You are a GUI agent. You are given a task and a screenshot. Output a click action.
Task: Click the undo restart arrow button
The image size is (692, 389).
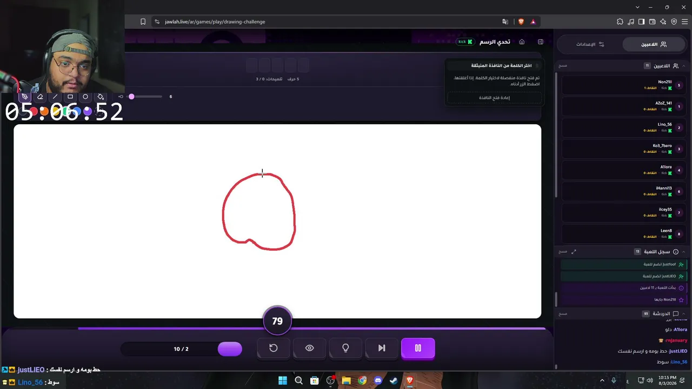tap(273, 348)
